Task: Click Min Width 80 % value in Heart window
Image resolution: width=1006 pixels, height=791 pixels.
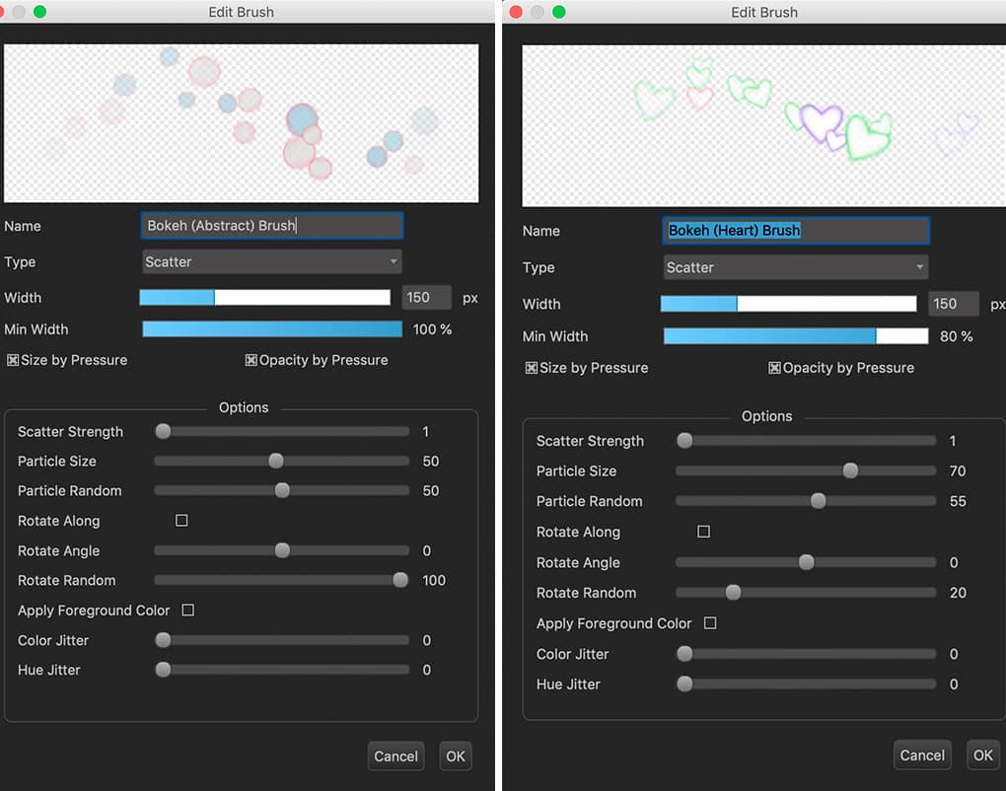Action: click(956, 336)
